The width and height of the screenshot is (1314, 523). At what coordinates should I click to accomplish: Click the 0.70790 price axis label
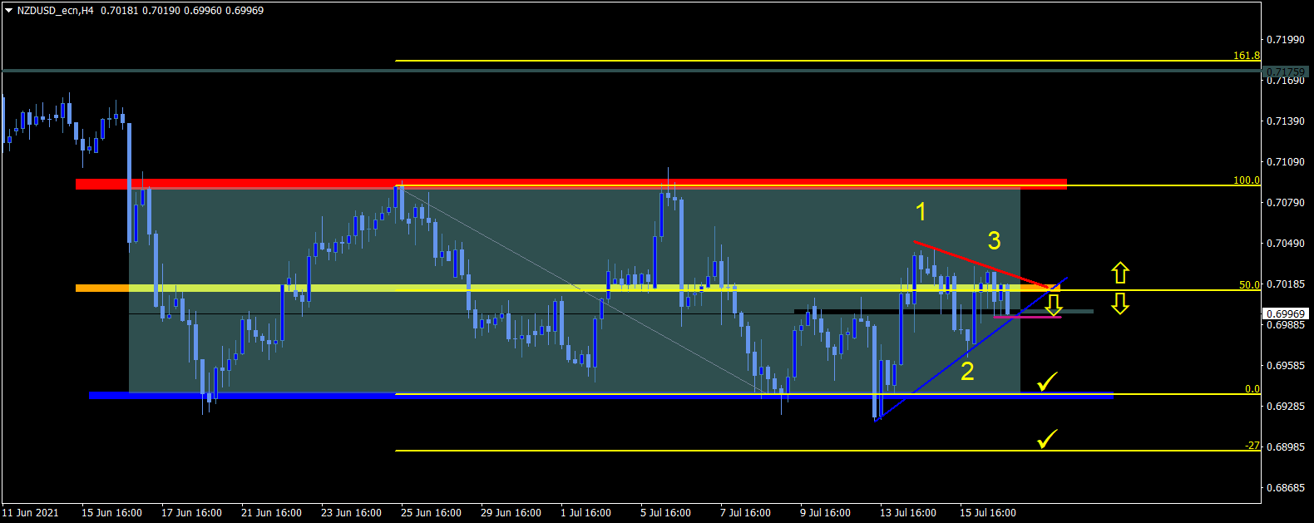[1285, 202]
